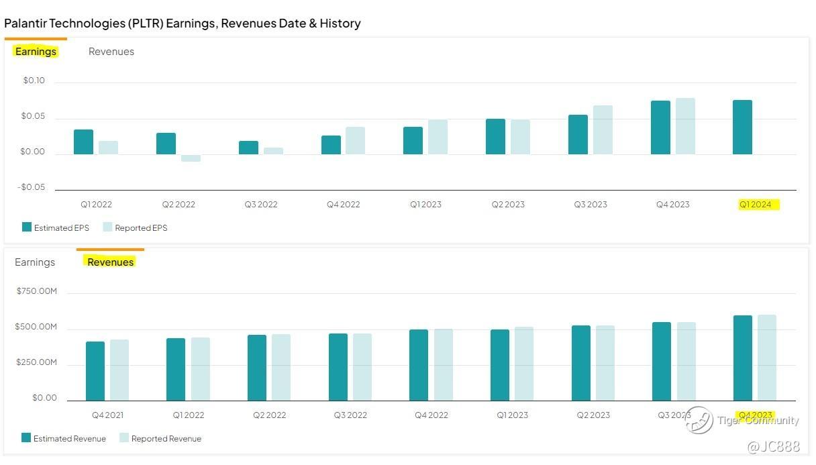Click the $250.00M axis value

[x=36, y=362]
